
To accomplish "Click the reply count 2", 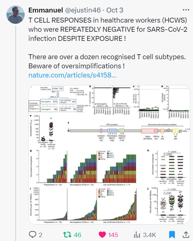I will [x=40, y=235].
